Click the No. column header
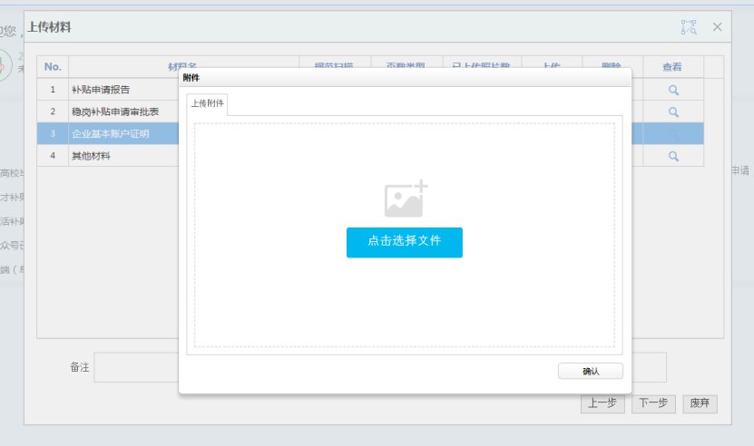 pos(53,67)
